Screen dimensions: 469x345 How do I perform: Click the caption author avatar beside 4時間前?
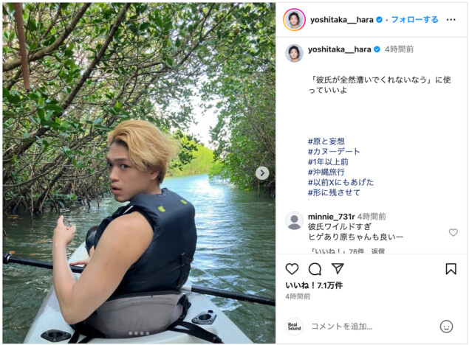click(x=294, y=53)
